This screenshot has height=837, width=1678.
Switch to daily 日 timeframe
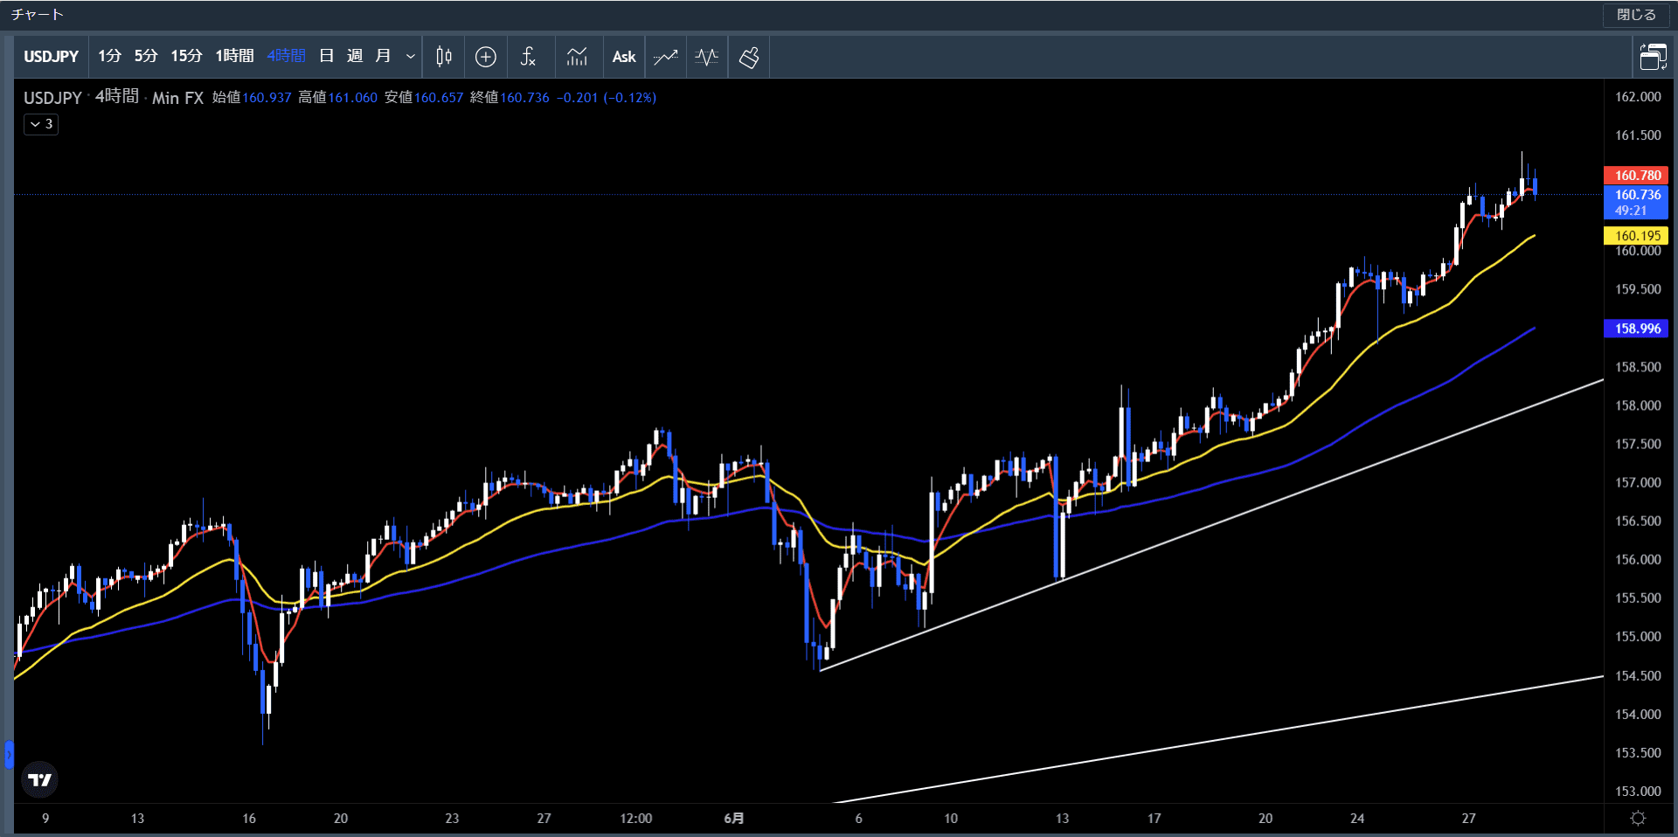coord(327,56)
